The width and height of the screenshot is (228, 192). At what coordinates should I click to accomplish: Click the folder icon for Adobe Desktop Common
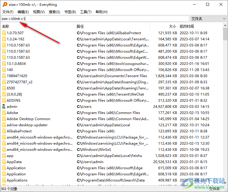[x=4, y=119]
